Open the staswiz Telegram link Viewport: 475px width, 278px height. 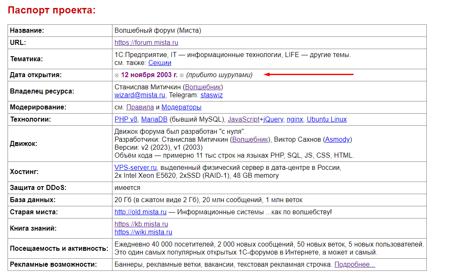(211, 95)
